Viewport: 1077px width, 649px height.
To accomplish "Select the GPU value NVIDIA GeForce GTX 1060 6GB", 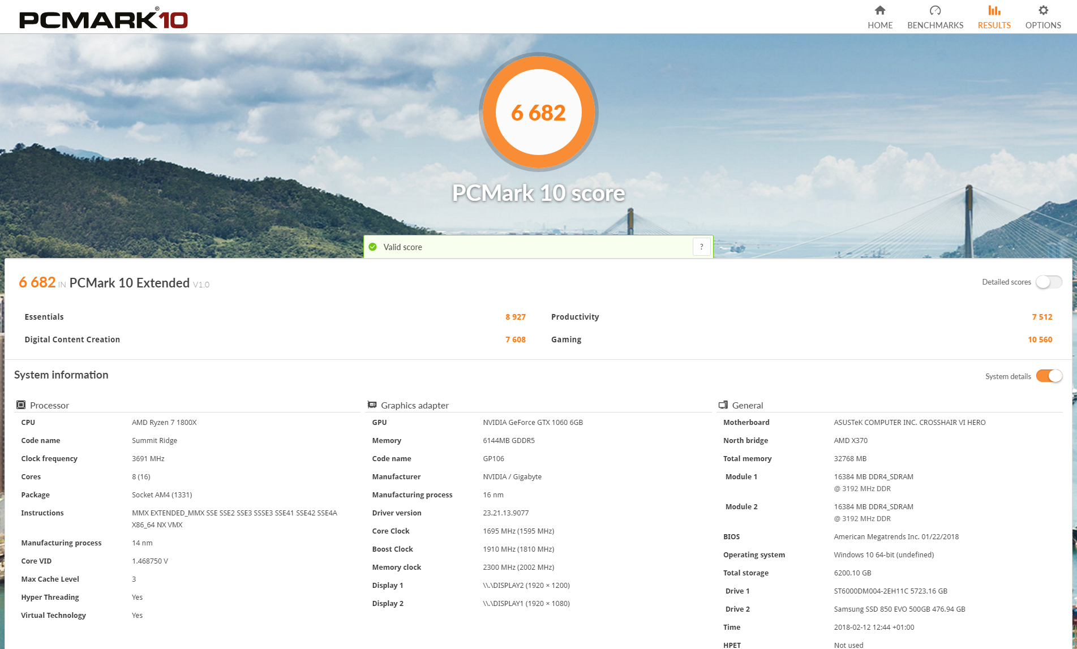I will [x=533, y=423].
